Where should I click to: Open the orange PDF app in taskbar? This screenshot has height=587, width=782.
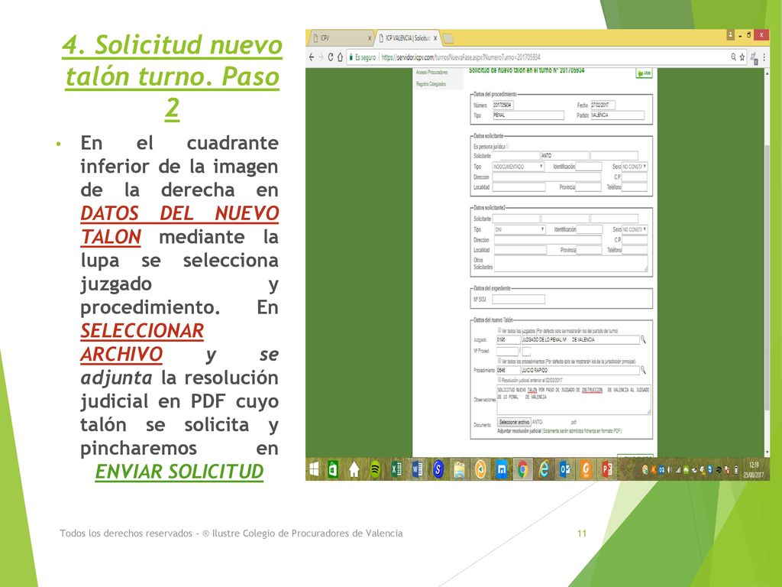pyautogui.click(x=586, y=469)
